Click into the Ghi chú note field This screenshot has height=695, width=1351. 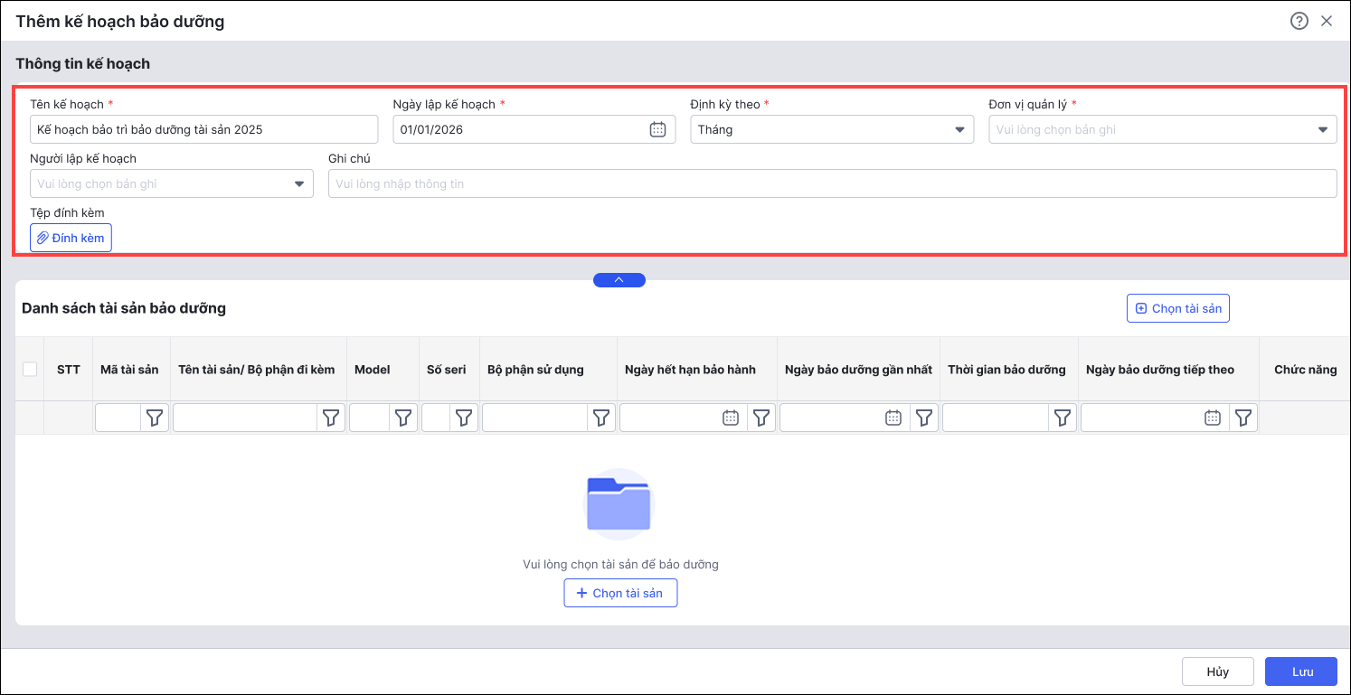831,183
